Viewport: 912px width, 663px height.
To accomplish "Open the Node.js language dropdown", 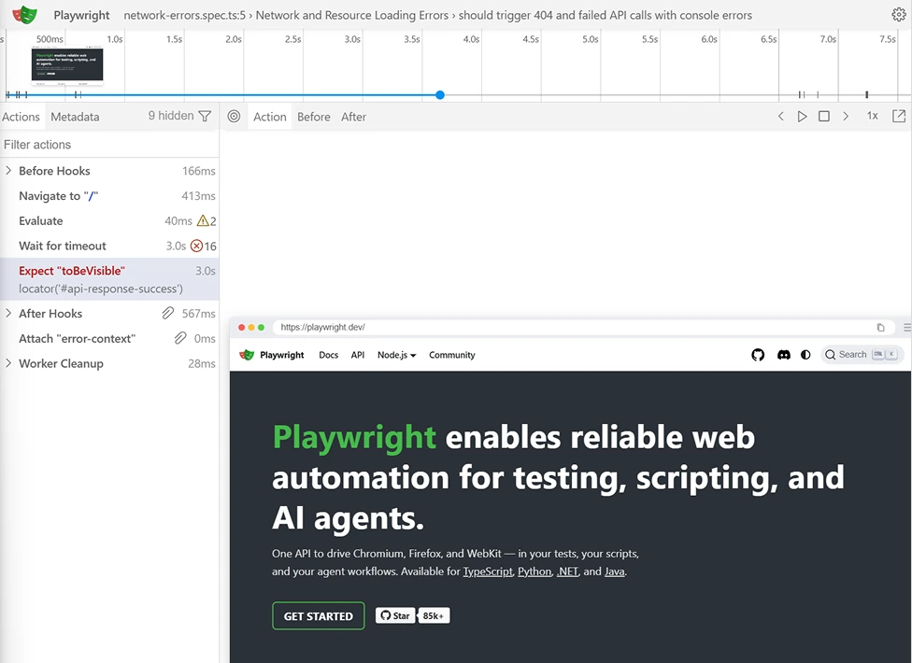I will coord(397,355).
